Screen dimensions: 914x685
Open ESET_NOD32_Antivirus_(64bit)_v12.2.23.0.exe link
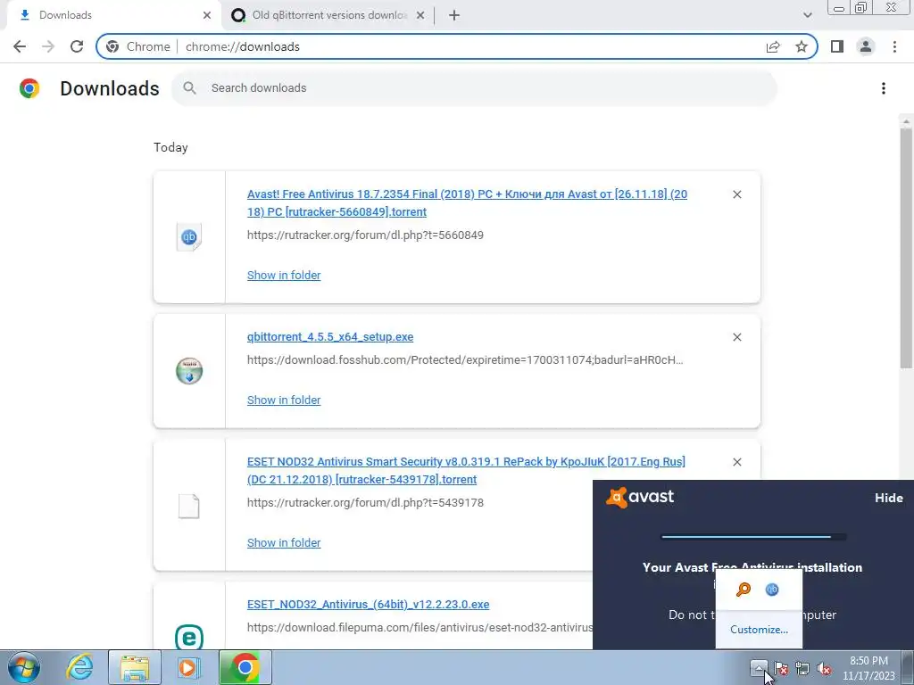[368, 604]
